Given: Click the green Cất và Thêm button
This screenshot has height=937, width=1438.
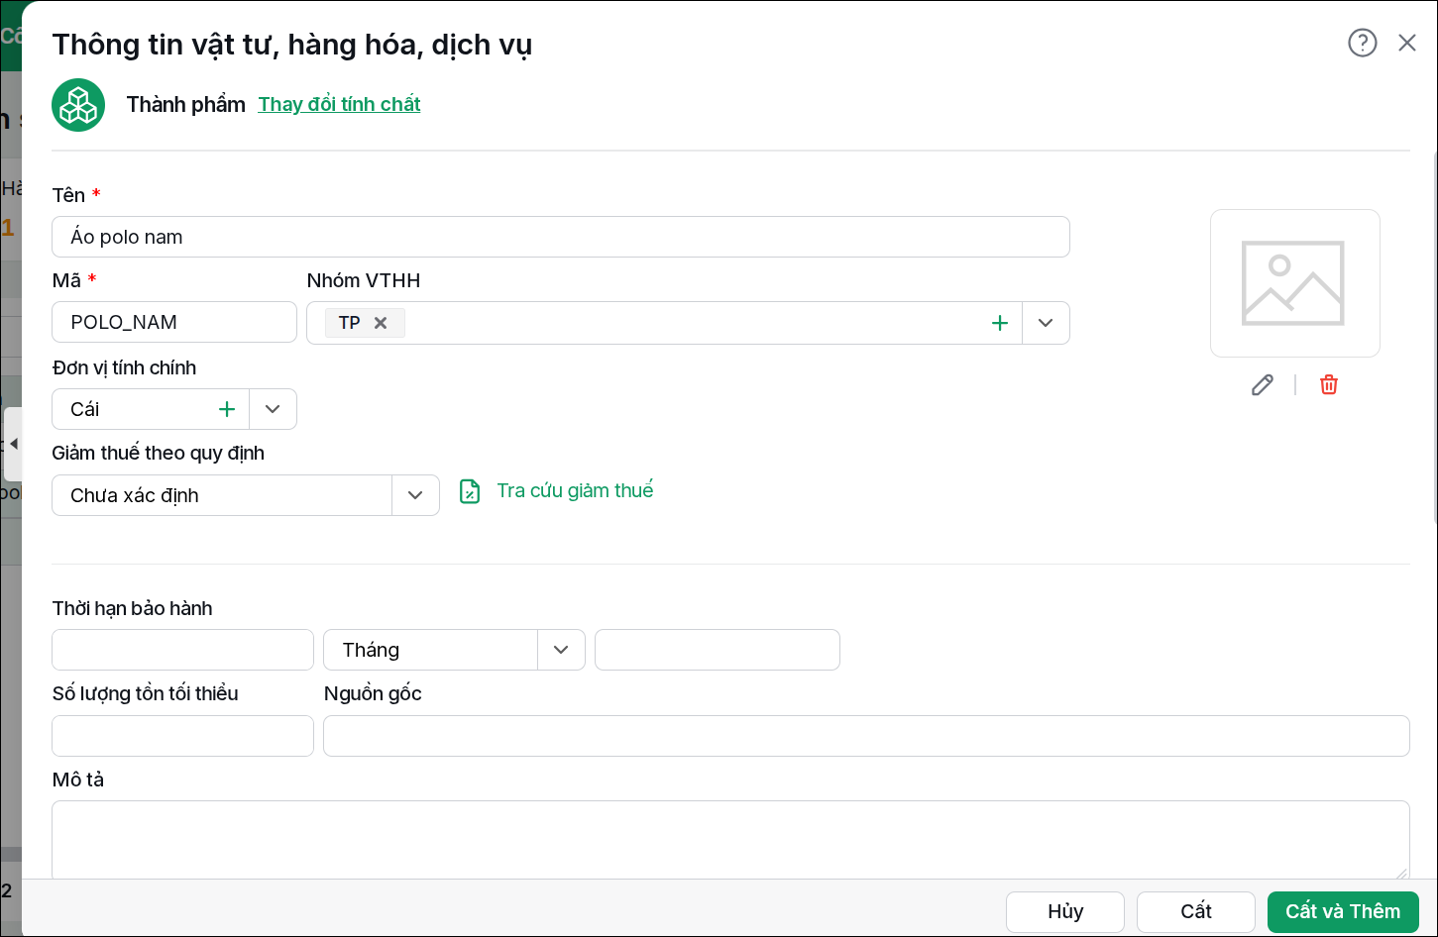Looking at the screenshot, I should pyautogui.click(x=1343, y=911).
